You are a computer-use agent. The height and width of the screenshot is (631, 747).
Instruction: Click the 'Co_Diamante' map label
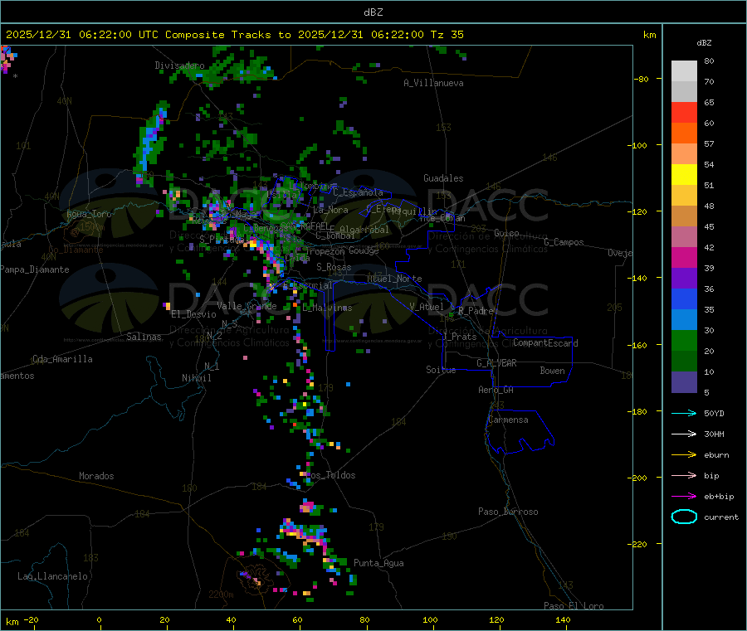click(x=76, y=250)
